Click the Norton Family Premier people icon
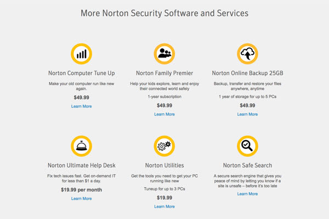 [164, 53]
